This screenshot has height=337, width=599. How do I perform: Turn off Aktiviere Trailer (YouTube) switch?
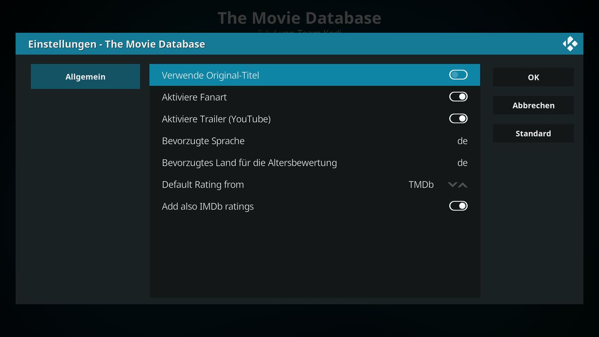point(458,119)
